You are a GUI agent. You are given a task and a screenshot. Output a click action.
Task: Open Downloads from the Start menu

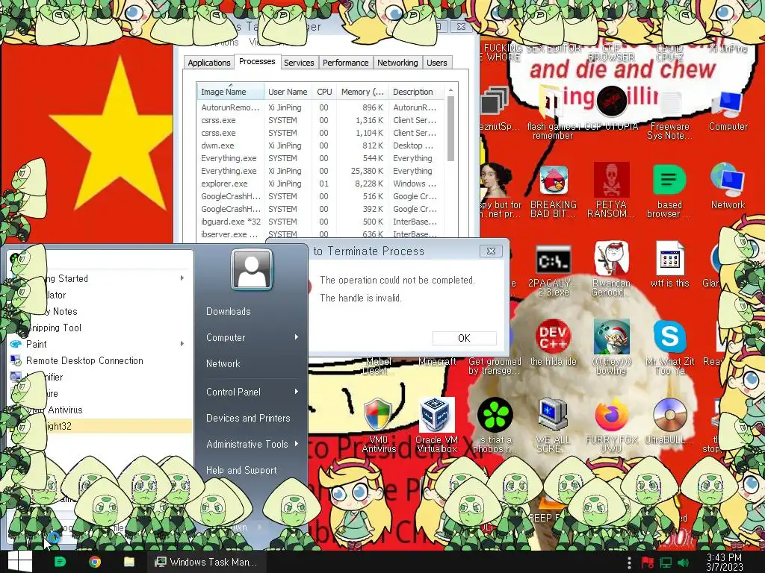point(229,311)
